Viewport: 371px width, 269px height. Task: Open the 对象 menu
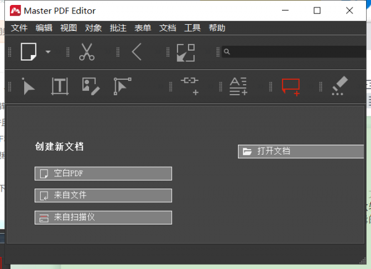click(x=93, y=28)
